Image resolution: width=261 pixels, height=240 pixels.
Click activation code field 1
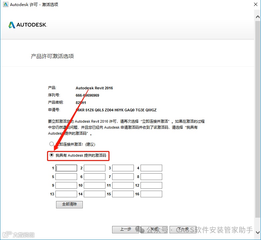tap(66, 168)
